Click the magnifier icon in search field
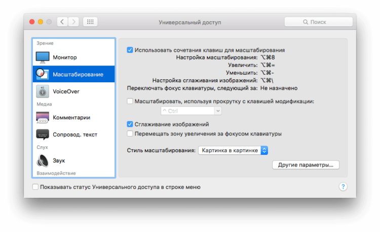 pos(306,22)
